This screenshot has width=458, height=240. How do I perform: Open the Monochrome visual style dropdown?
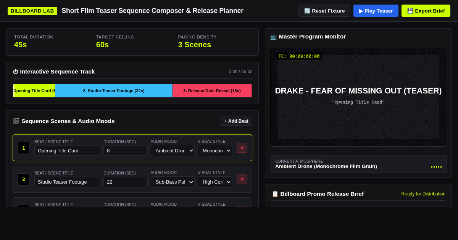coord(215,150)
